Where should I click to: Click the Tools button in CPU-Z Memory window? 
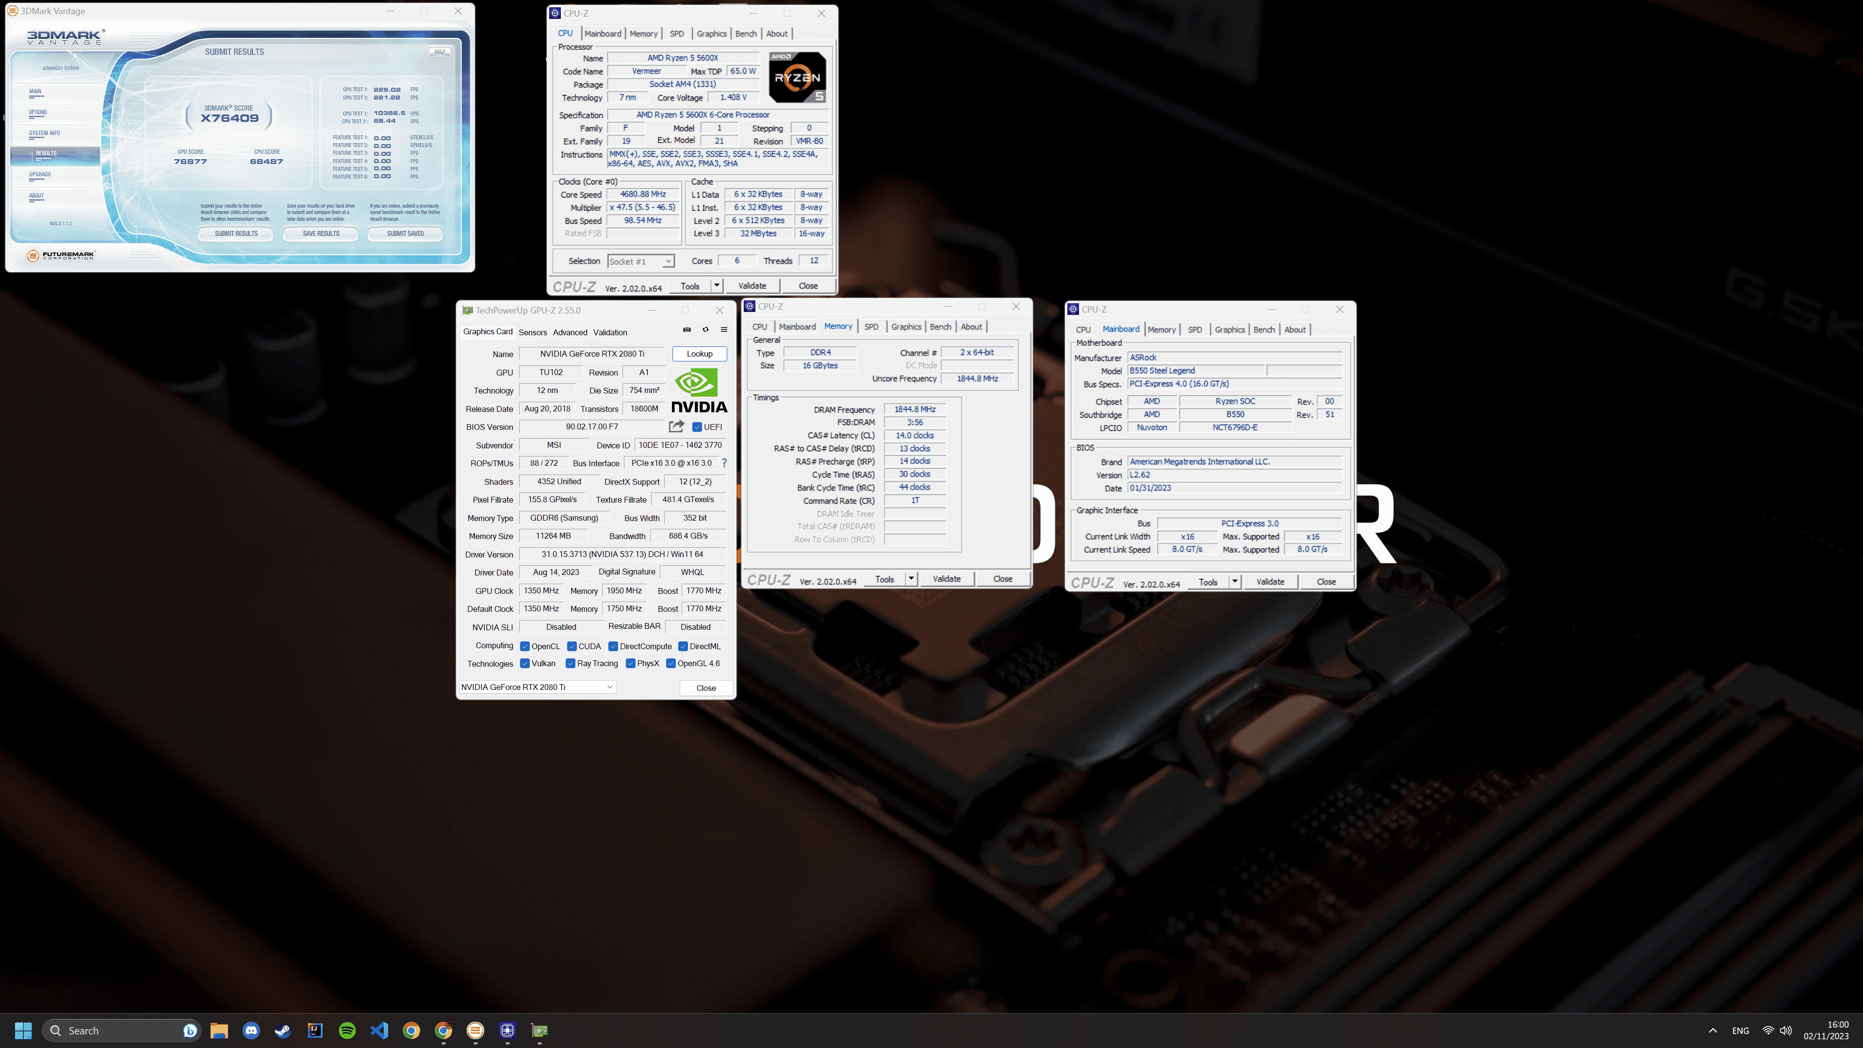884,579
